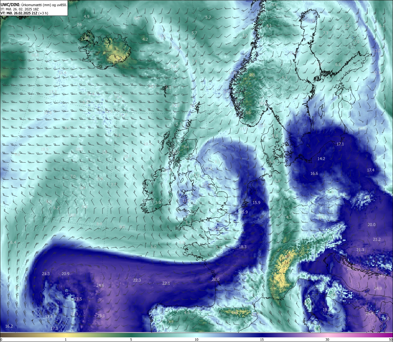
Task: Click the map value 24.9
Action: 378,288
